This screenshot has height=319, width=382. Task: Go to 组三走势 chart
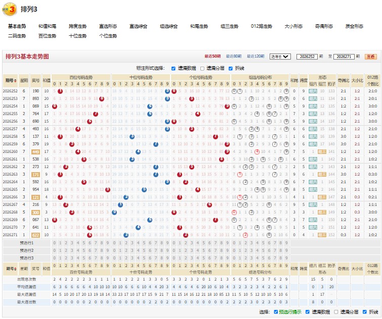229,26
